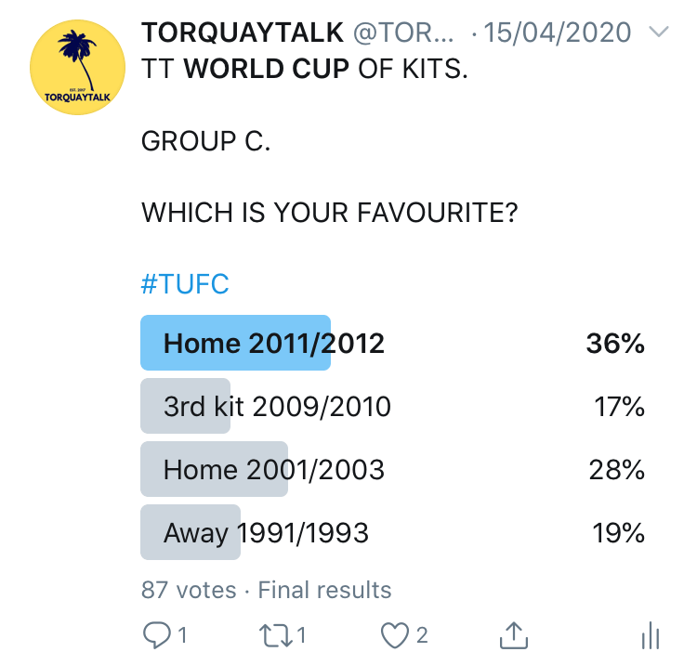Viewport: 697px width, 665px height.
Task: Click the WHICH IS YOUR FAVOURITE question
Action: [329, 213]
